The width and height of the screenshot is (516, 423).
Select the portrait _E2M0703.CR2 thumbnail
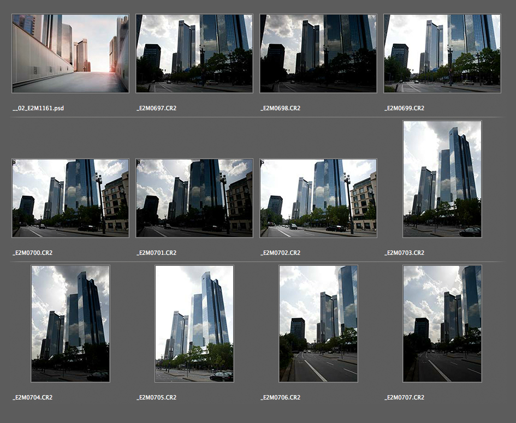click(442, 179)
